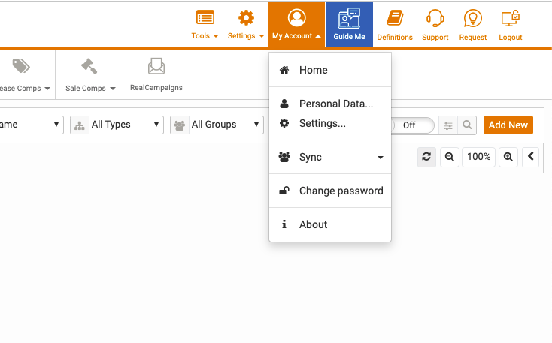Choose Change password menu entry
The width and height of the screenshot is (552, 343).
pyautogui.click(x=330, y=191)
